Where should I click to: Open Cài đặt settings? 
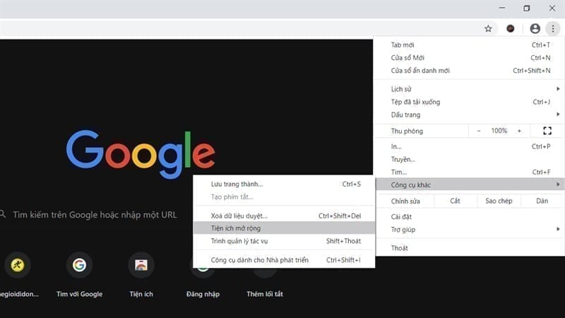coord(470,217)
